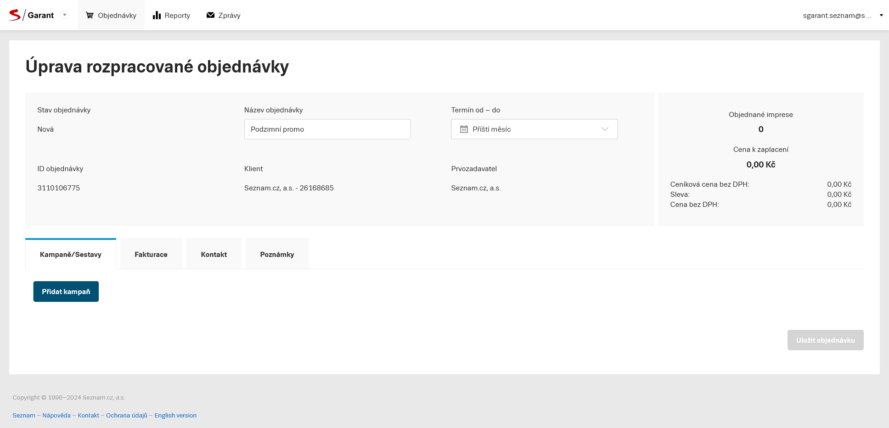The height and width of the screenshot is (428, 889).
Task: Click the Seznam S logo icon
Action: coord(15,15)
